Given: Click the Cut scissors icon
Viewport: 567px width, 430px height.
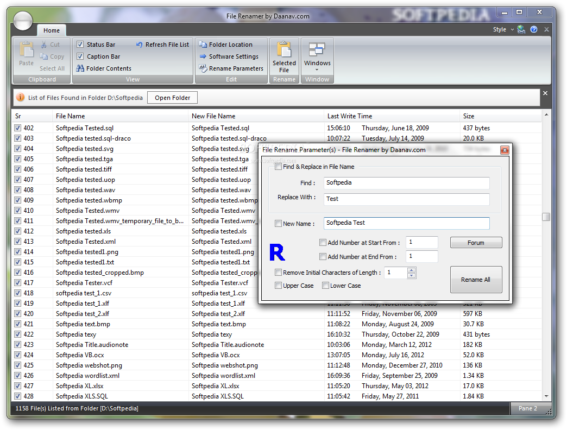Looking at the screenshot, I should 44,45.
